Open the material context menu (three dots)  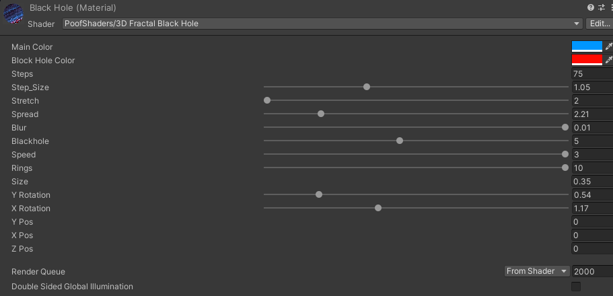610,7
